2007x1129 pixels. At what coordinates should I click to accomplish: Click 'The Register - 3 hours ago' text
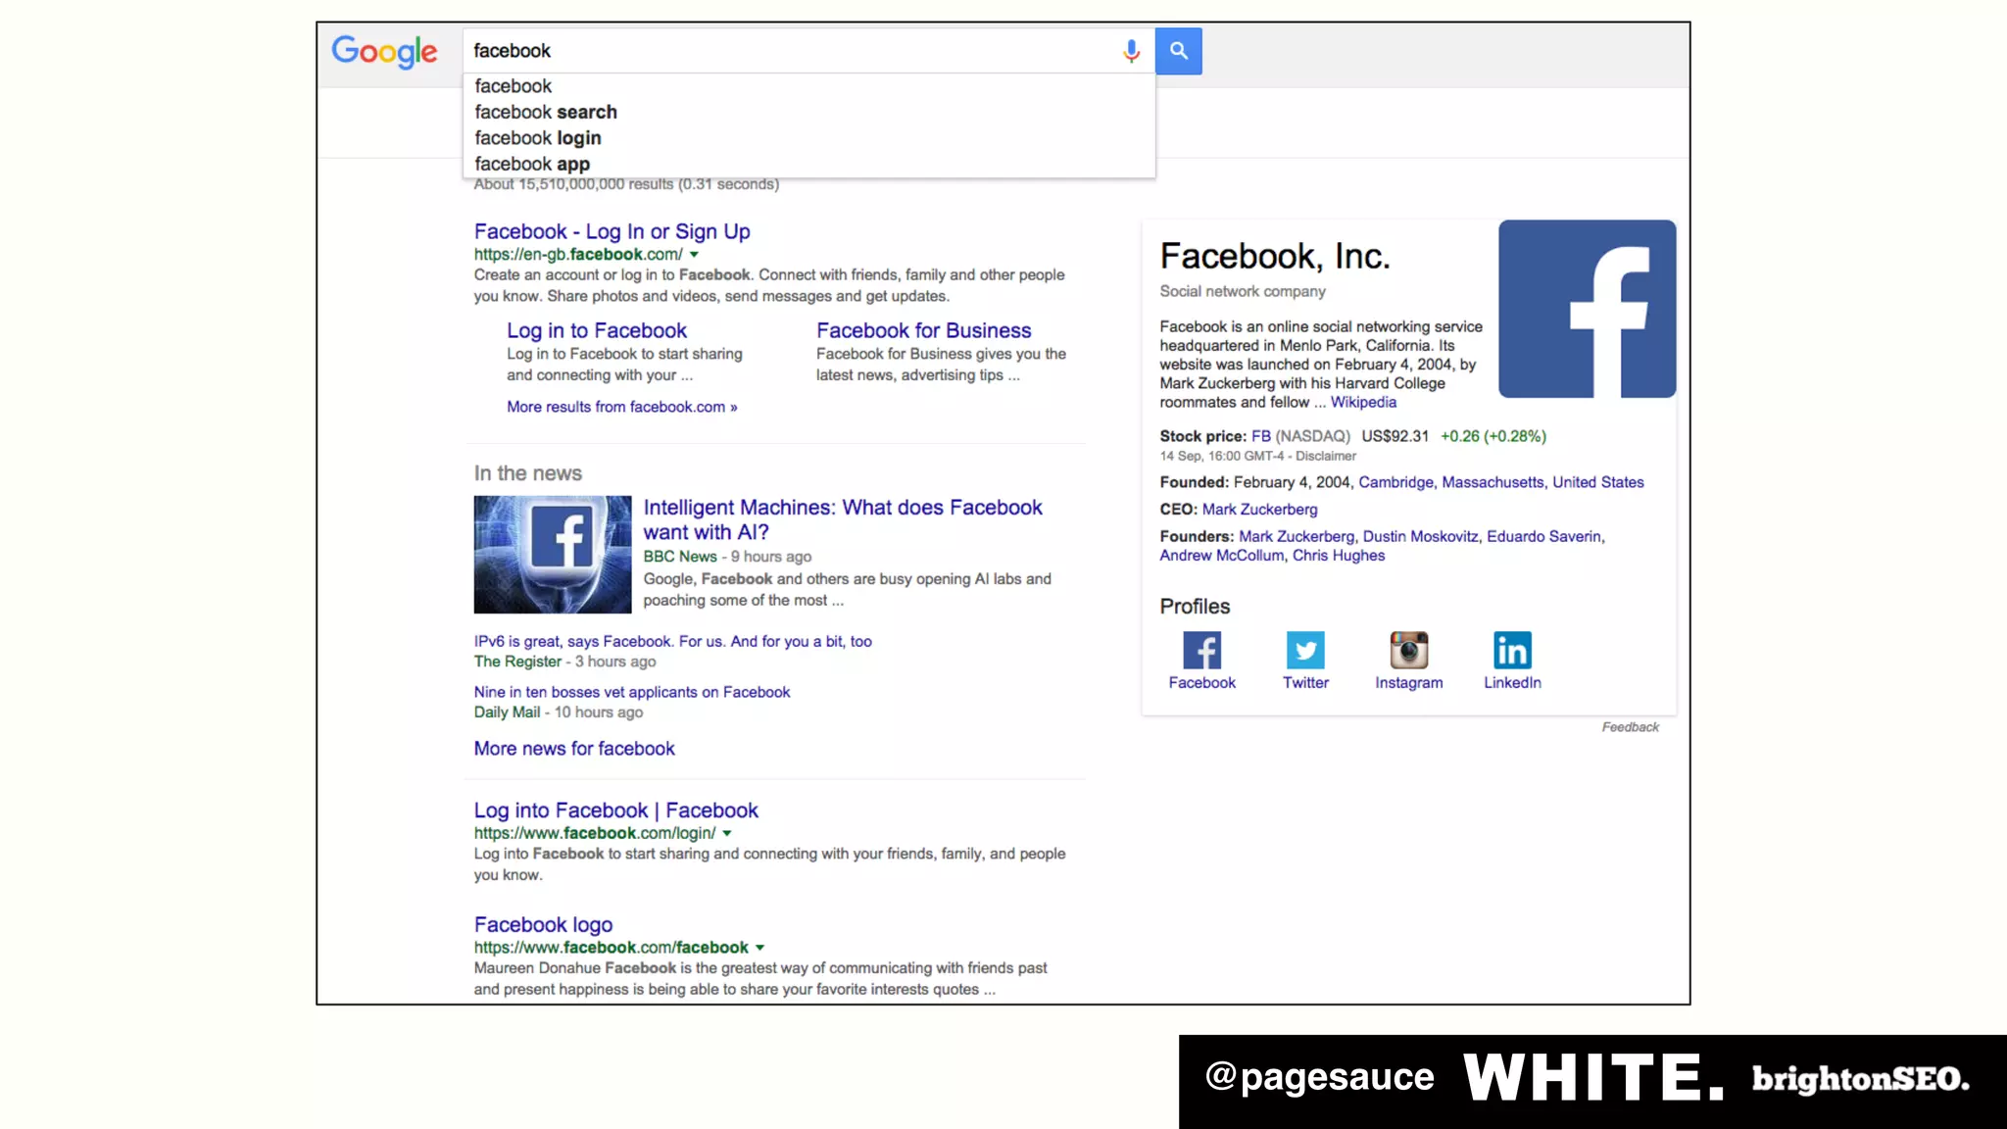coord(564,662)
